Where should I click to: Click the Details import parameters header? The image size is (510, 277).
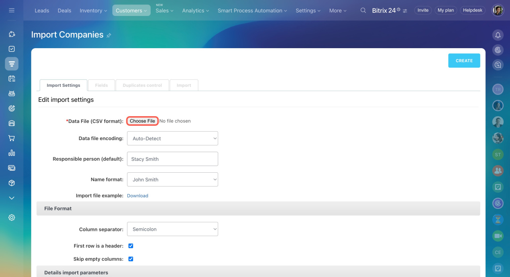[x=258, y=272]
